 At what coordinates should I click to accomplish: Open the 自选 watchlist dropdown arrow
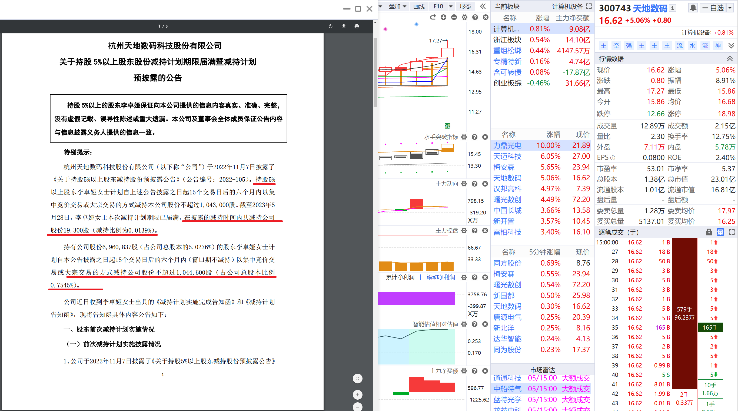(730, 8)
